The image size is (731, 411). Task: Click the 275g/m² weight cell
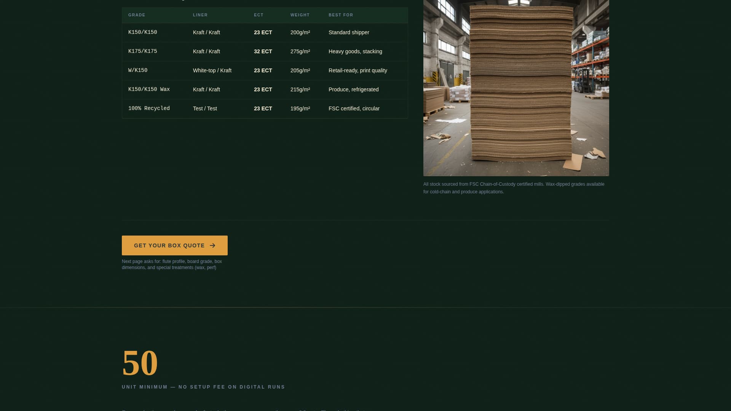tap(300, 51)
